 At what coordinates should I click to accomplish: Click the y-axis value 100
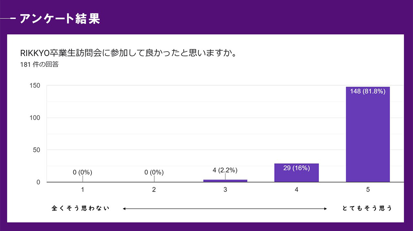pyautogui.click(x=36, y=118)
